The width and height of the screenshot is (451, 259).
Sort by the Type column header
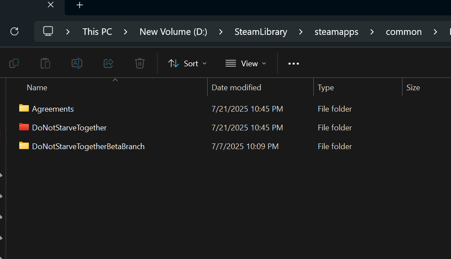point(326,88)
